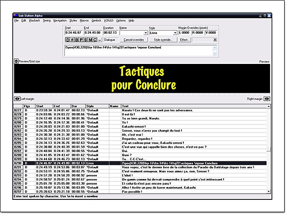Open the Styles menu
This screenshot has width=287, height=215.
[73, 21]
